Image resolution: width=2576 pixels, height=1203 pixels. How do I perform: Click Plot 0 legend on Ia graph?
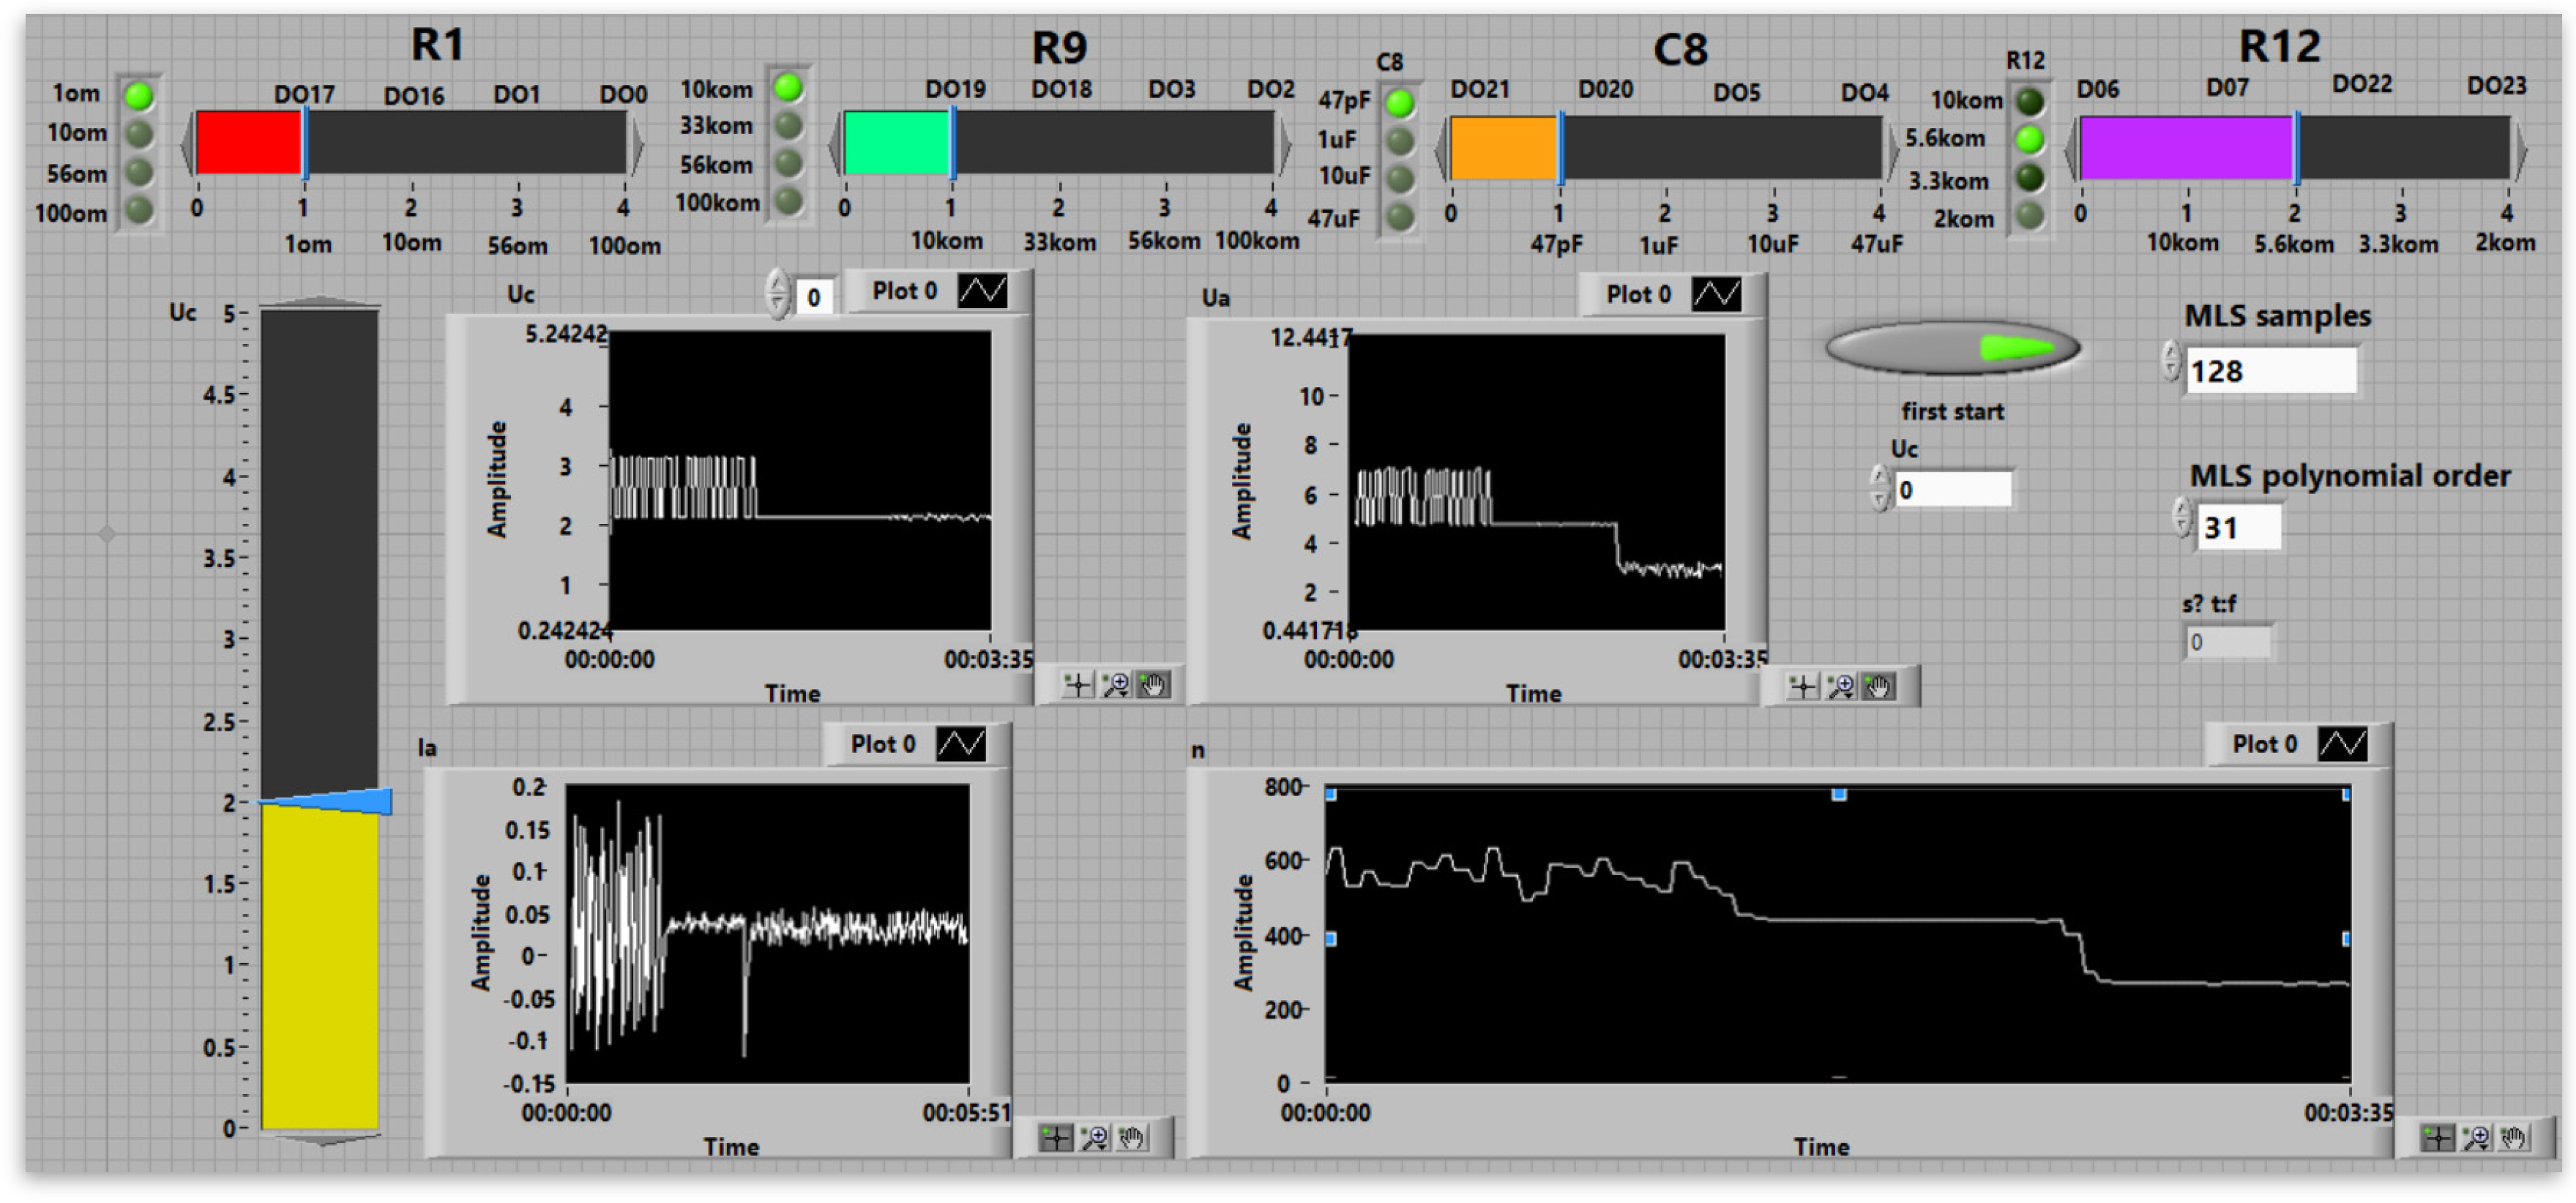click(882, 744)
